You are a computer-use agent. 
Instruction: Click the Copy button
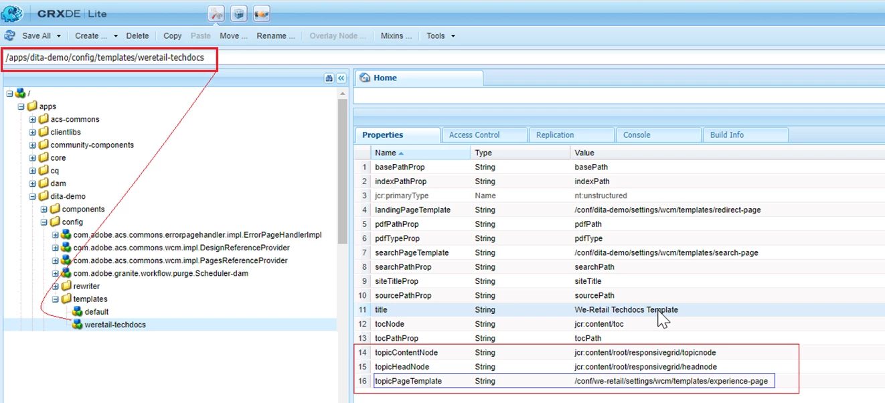pos(173,36)
